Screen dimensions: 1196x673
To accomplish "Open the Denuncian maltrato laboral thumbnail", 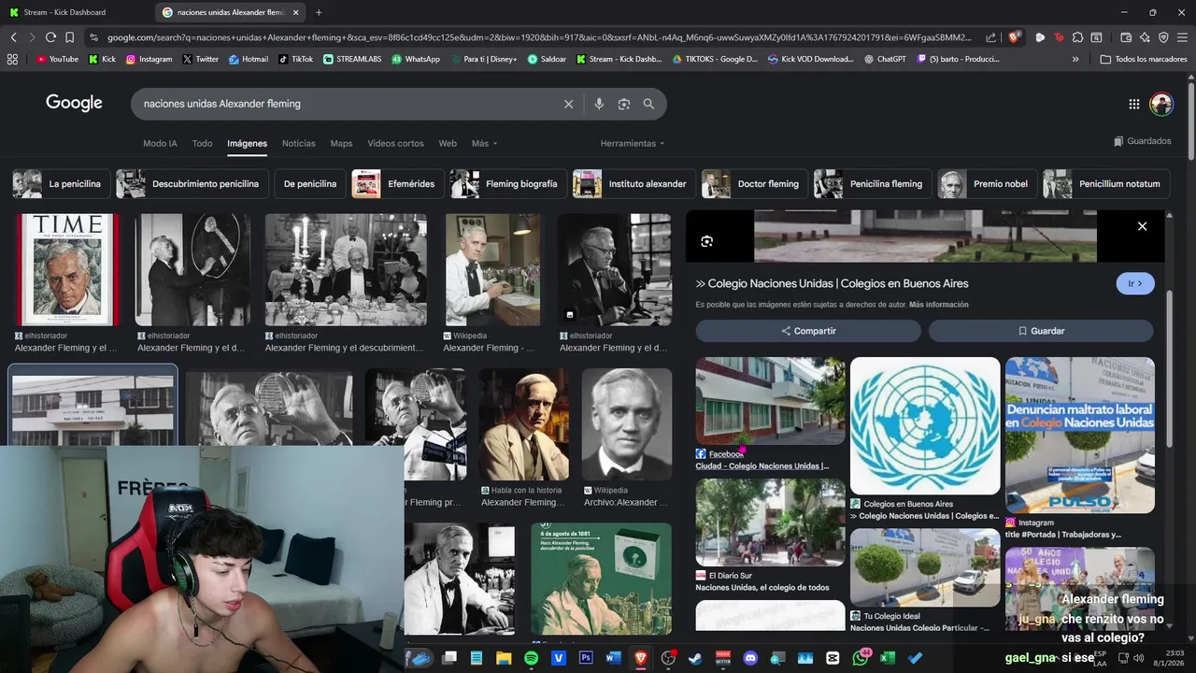I will coord(1080,435).
